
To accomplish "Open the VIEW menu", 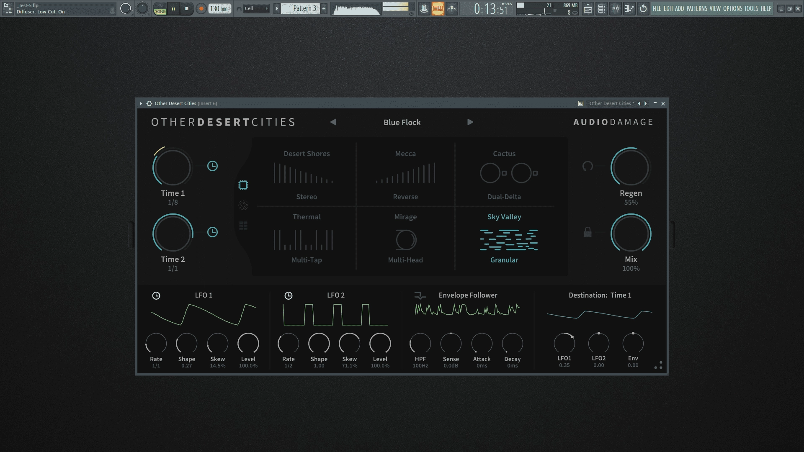I will [x=715, y=8].
